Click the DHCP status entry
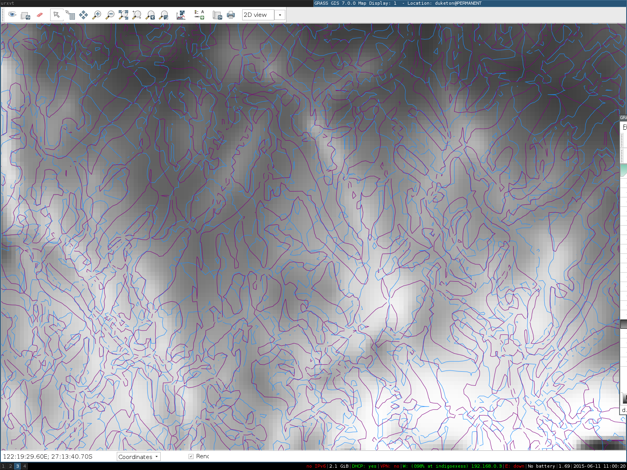The image size is (627, 470). [364, 466]
